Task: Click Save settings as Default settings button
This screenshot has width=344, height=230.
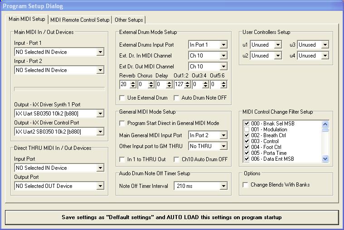Action: (172, 217)
